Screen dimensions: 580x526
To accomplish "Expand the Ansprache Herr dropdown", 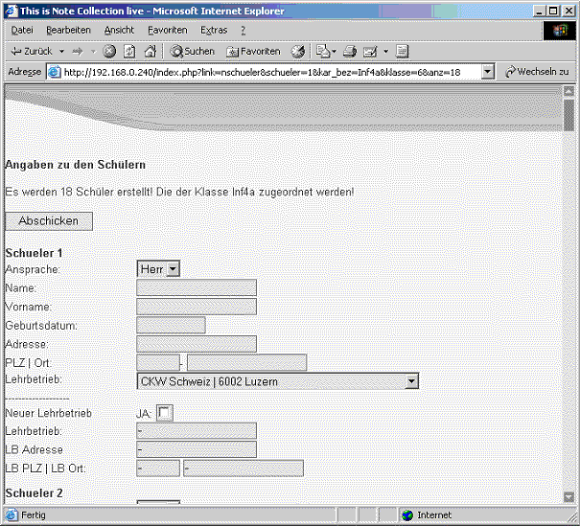I will [x=173, y=269].
